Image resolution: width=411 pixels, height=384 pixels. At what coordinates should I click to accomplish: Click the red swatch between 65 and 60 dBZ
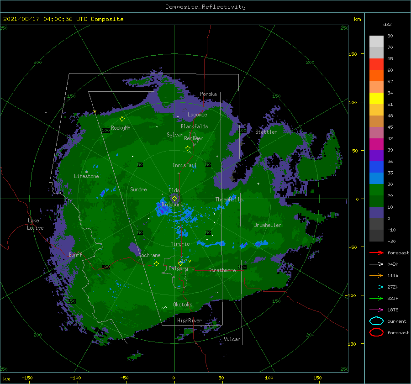click(x=376, y=64)
